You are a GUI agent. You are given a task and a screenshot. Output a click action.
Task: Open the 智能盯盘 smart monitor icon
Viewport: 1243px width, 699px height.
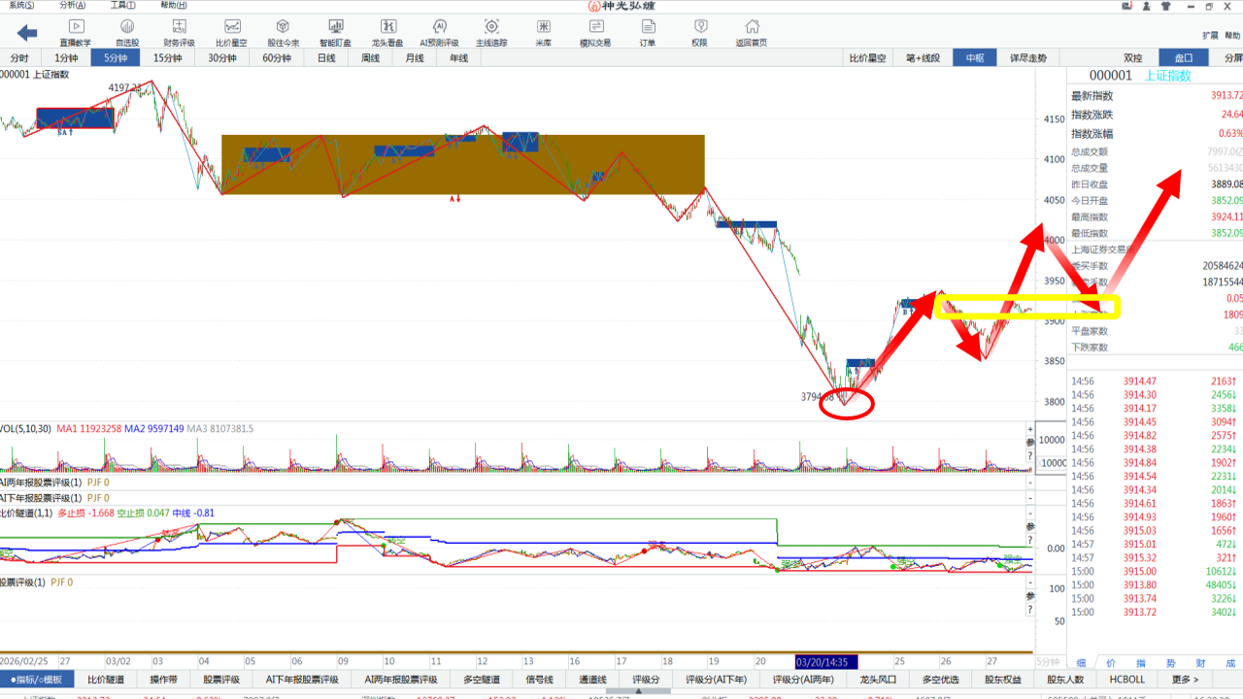click(x=335, y=32)
